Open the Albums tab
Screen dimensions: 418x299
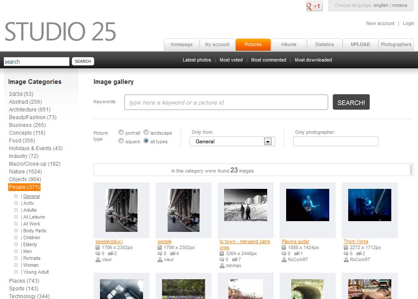point(289,44)
